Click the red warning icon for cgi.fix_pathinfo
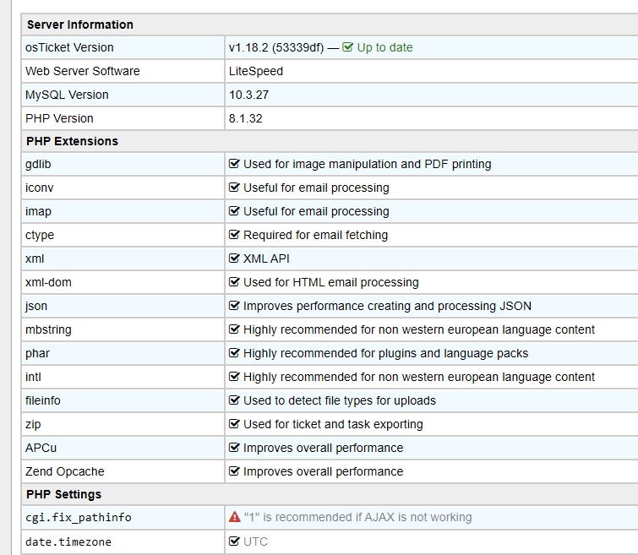 coord(235,517)
